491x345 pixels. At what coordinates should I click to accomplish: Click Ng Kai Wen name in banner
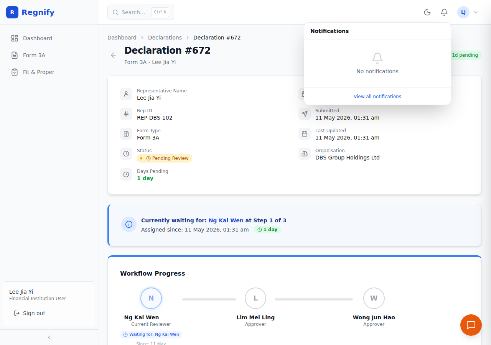tap(226, 220)
